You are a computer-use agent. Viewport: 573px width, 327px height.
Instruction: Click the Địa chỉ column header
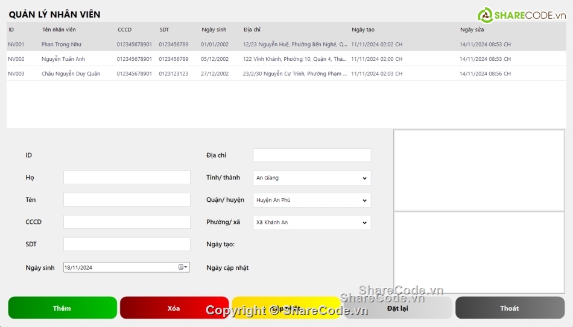coord(252,30)
